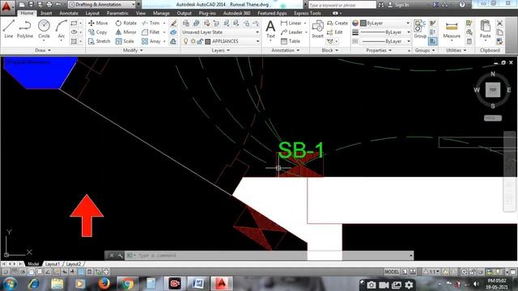518x291 pixels.
Task: Choose the Fillet command
Action: 151,32
